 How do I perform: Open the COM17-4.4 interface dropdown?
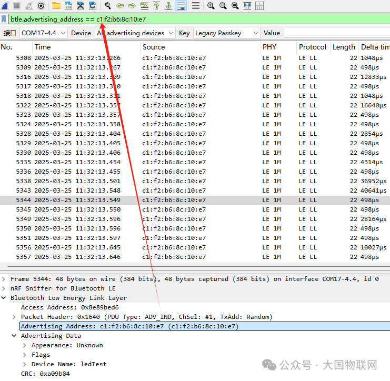(43, 33)
